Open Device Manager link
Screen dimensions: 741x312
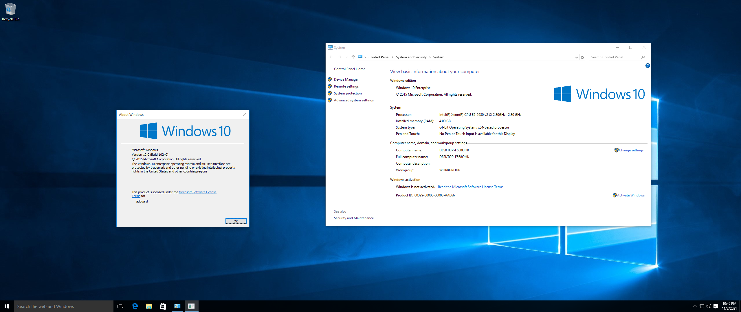pos(346,79)
